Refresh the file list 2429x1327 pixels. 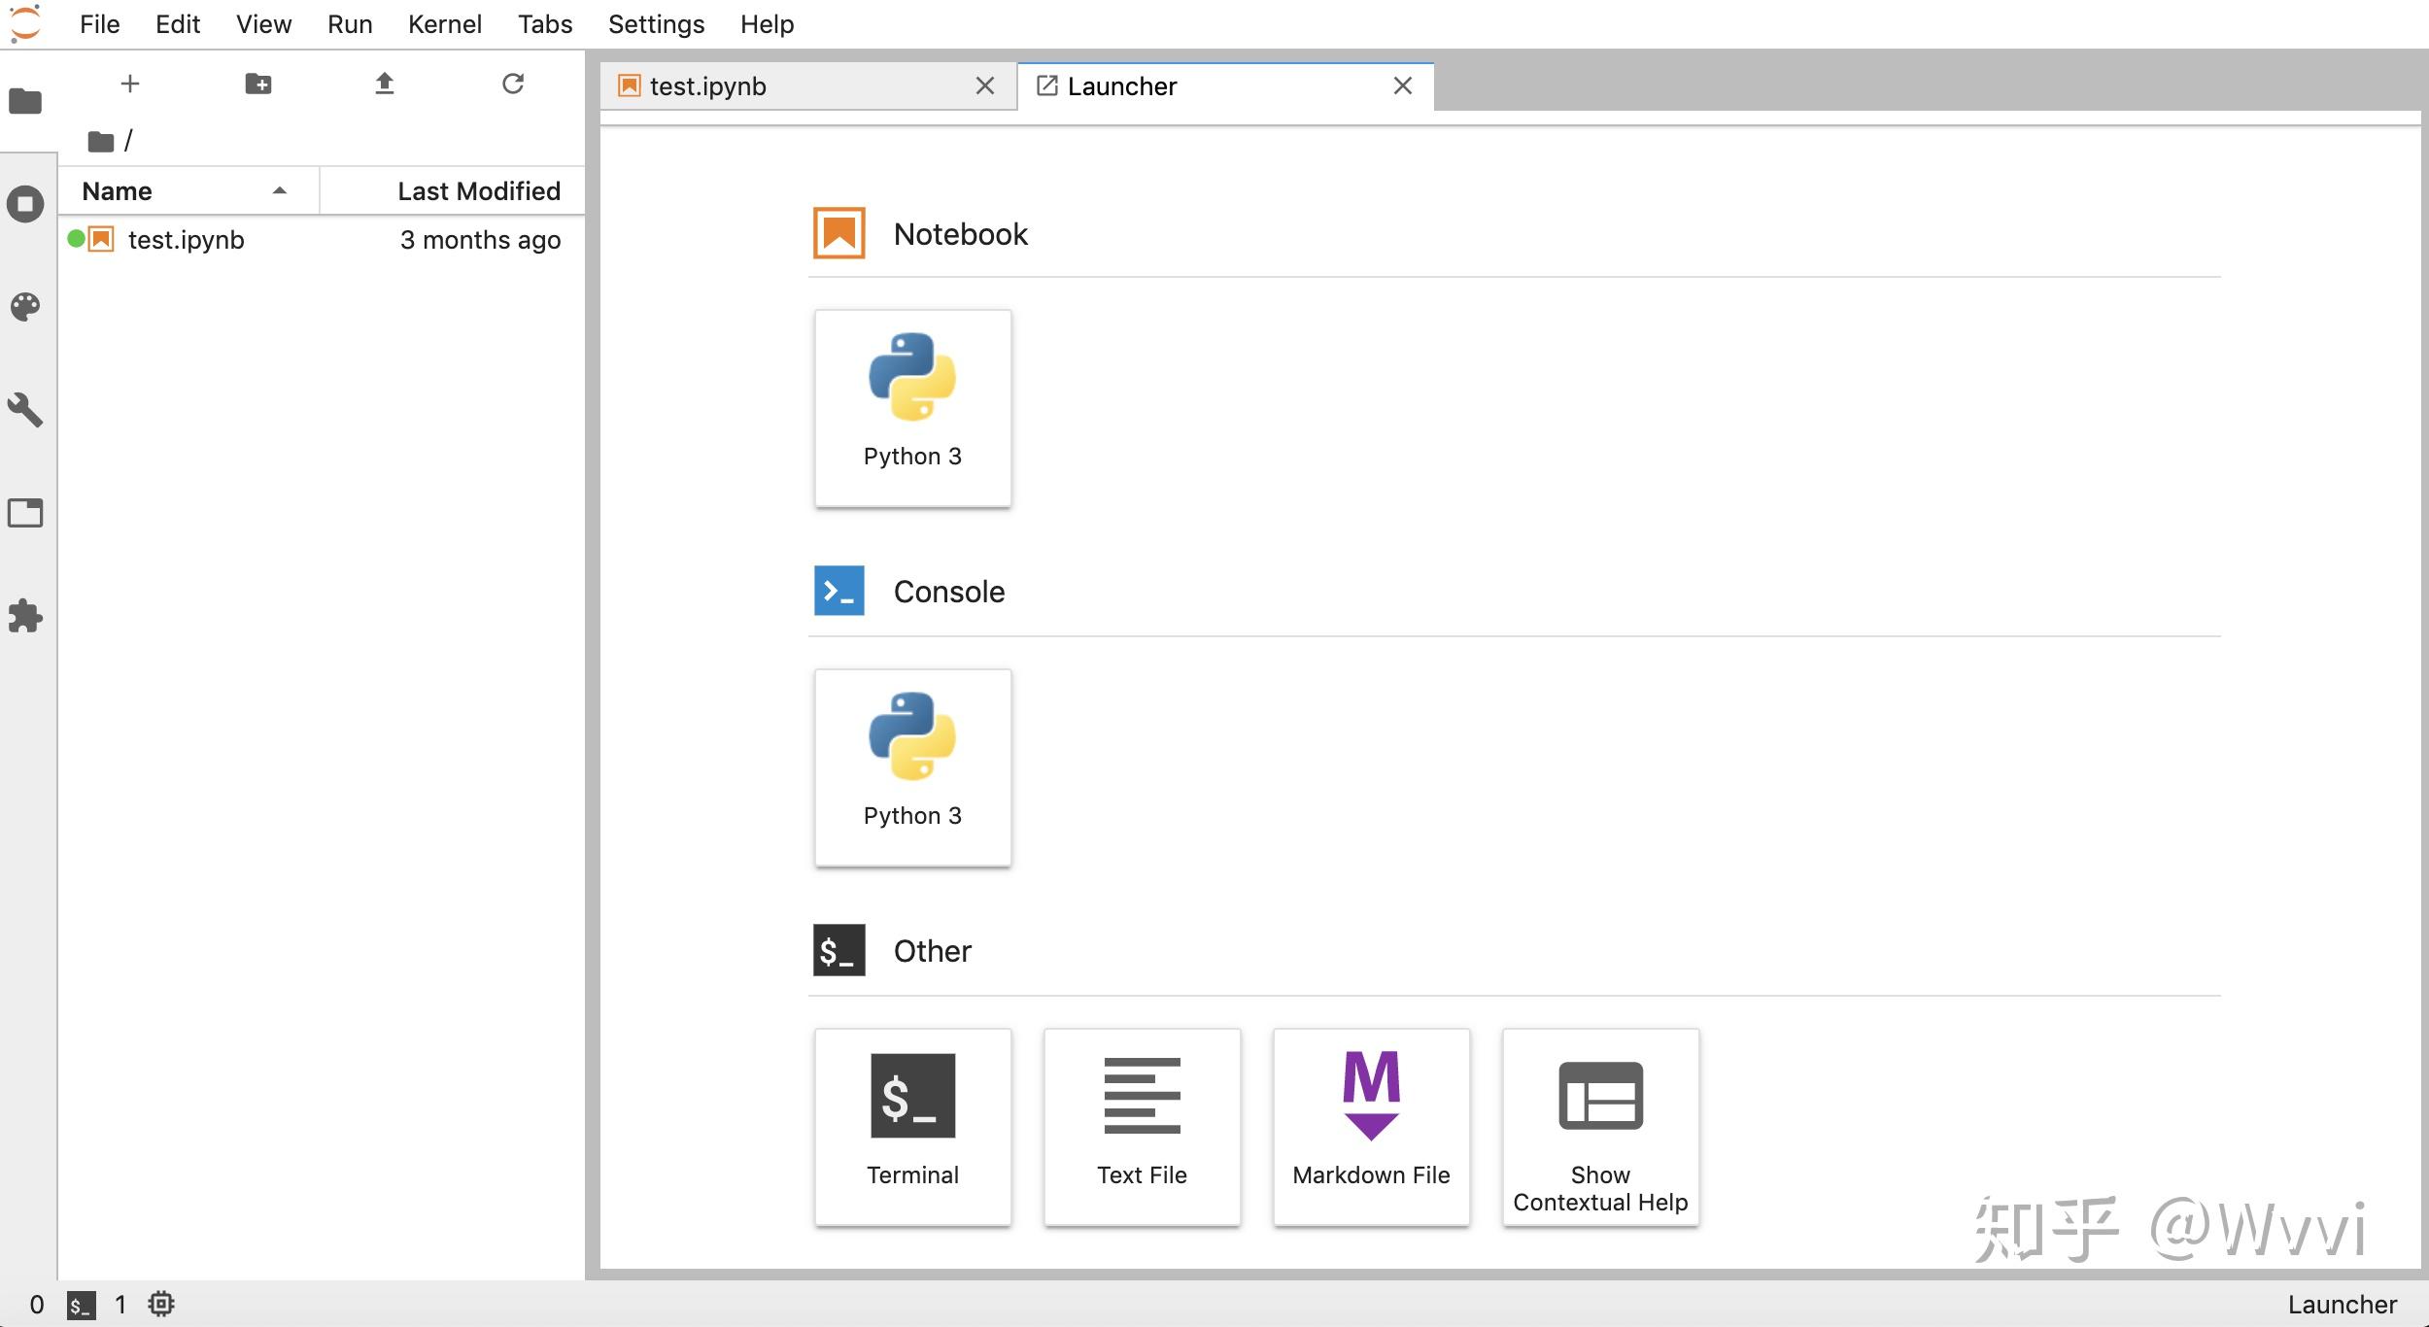[513, 85]
